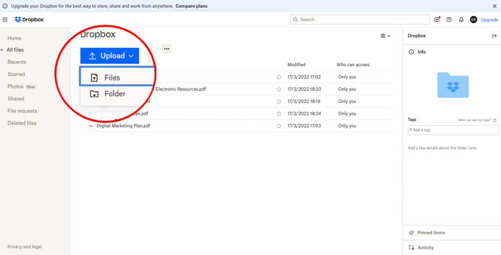This screenshot has height=255, width=501.
Task: Open the help question mark icon
Action: point(449,20)
